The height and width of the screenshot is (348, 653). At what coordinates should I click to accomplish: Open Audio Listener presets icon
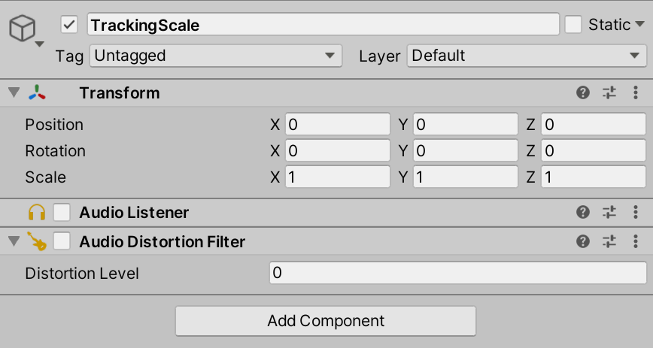tap(609, 213)
